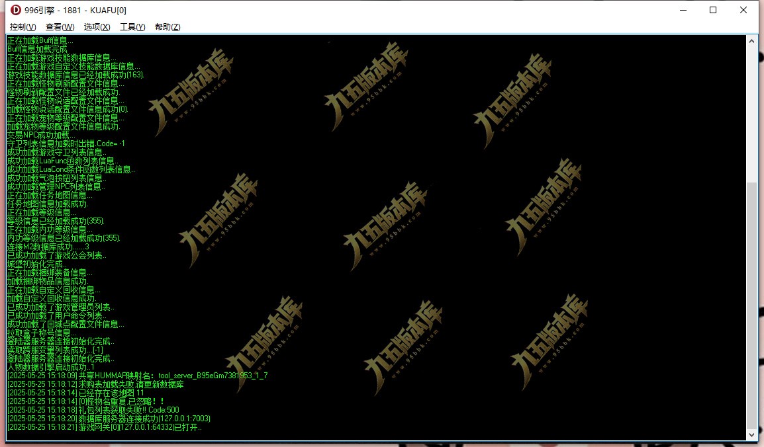This screenshot has width=764, height=447.
Task: Select log line '已成功加载了用户命令列表..'
Action: pyautogui.click(x=56, y=315)
